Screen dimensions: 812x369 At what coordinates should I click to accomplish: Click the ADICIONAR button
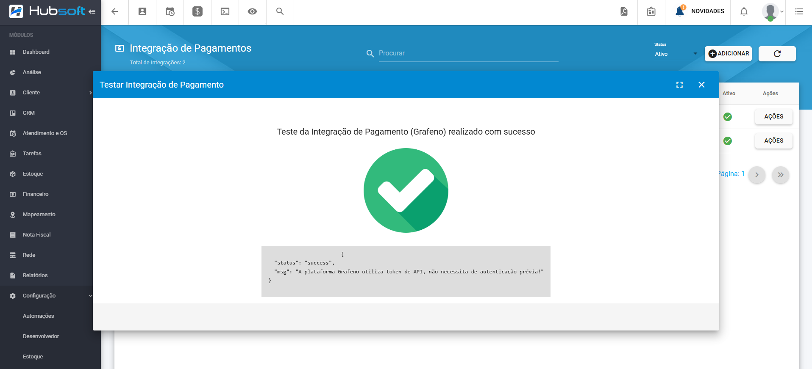pos(728,54)
